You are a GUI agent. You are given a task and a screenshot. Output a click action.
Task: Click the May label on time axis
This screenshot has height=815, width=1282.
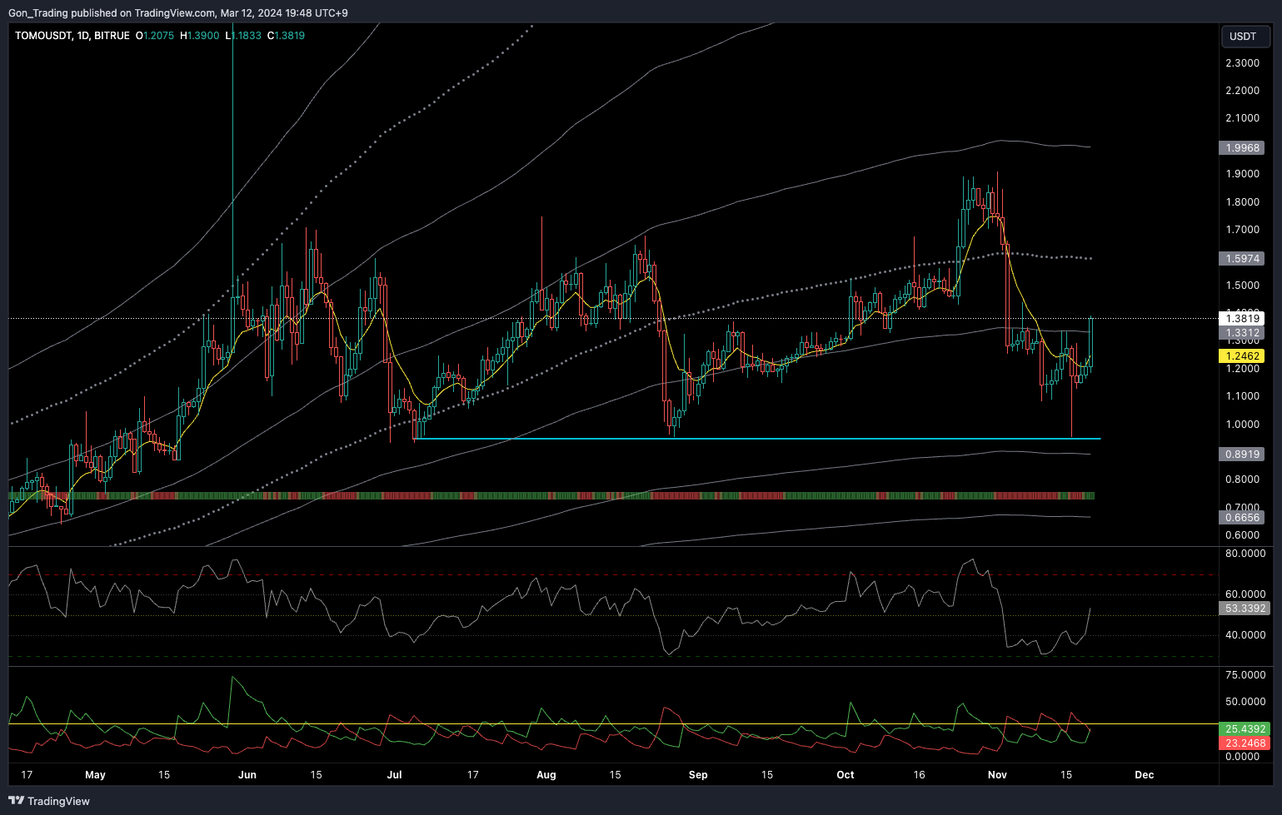pos(96,775)
